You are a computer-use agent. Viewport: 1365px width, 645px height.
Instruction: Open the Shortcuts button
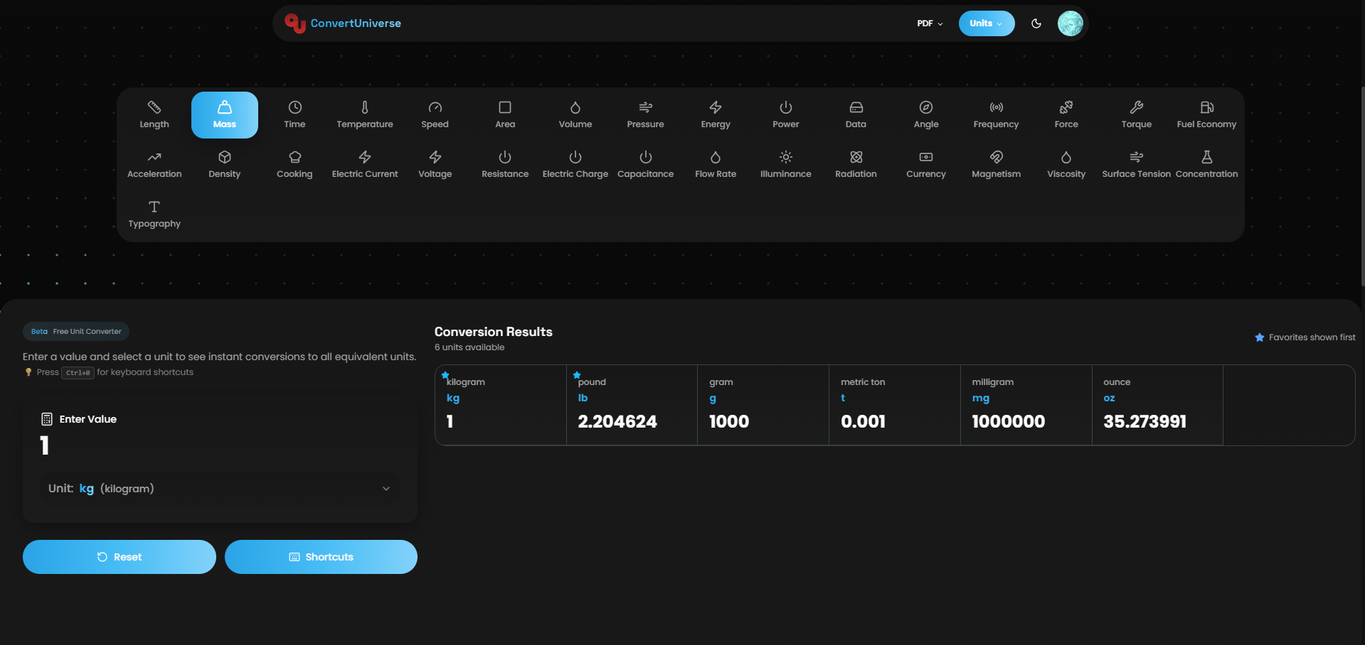coord(321,557)
